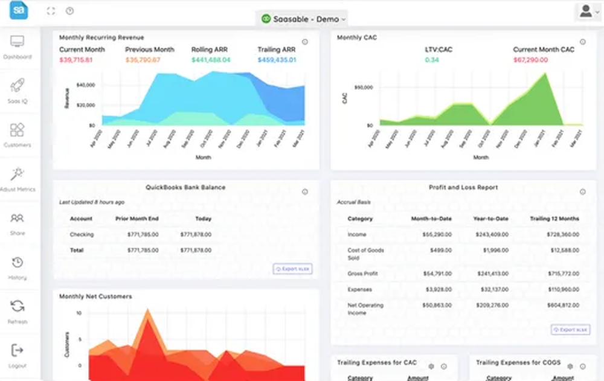Open info icon on QuickBooks Bank Balance card
The height and width of the screenshot is (381, 604).
tap(304, 191)
